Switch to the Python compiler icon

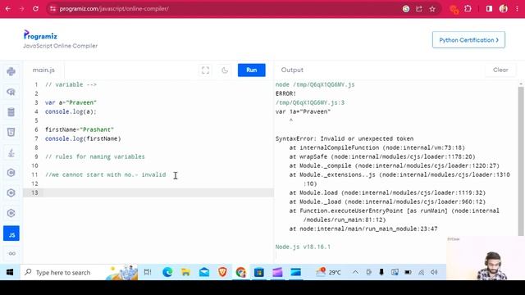[11, 71]
